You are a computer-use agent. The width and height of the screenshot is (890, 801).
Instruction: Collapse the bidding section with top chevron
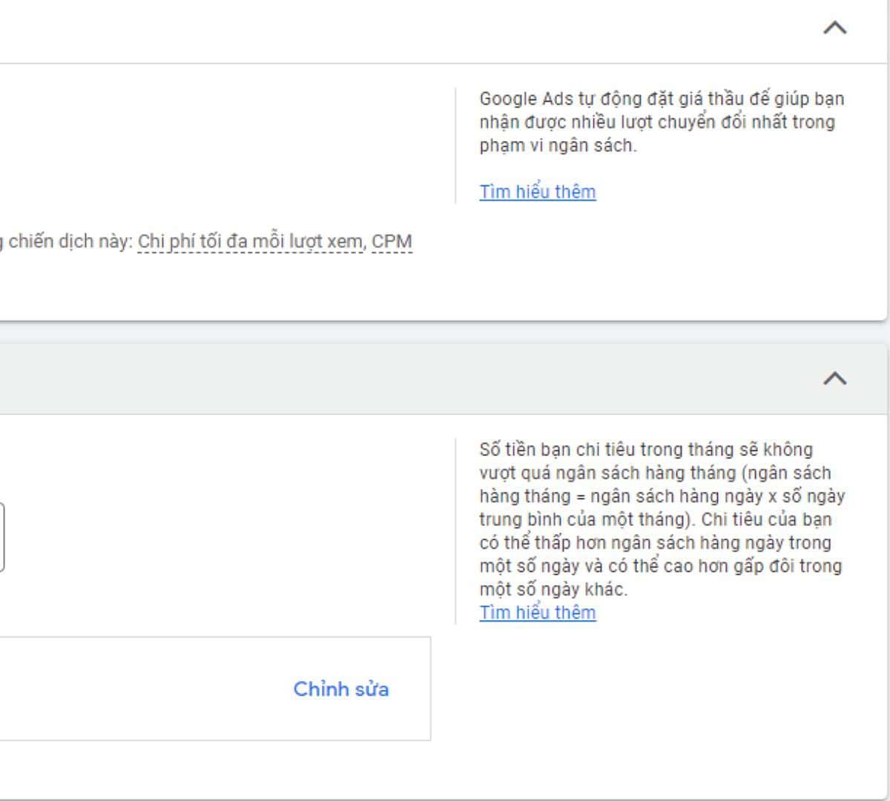tap(834, 28)
